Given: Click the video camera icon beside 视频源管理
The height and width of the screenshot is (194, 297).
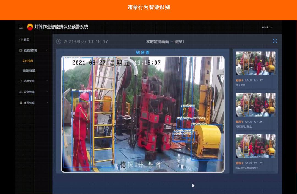Looking at the screenshot, I should point(21,51).
